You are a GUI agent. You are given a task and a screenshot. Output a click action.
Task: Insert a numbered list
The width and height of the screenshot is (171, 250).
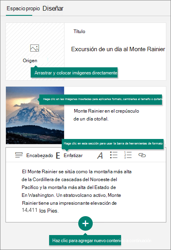tap(128, 155)
